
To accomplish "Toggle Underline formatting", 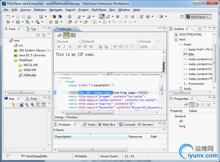I will click(70, 46).
